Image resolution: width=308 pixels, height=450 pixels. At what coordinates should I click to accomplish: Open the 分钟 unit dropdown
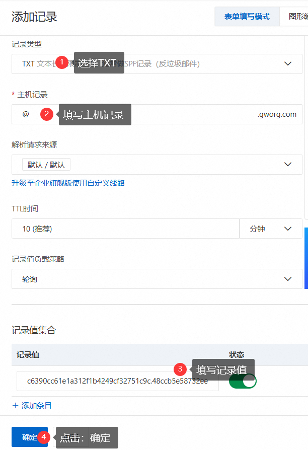[271, 229]
